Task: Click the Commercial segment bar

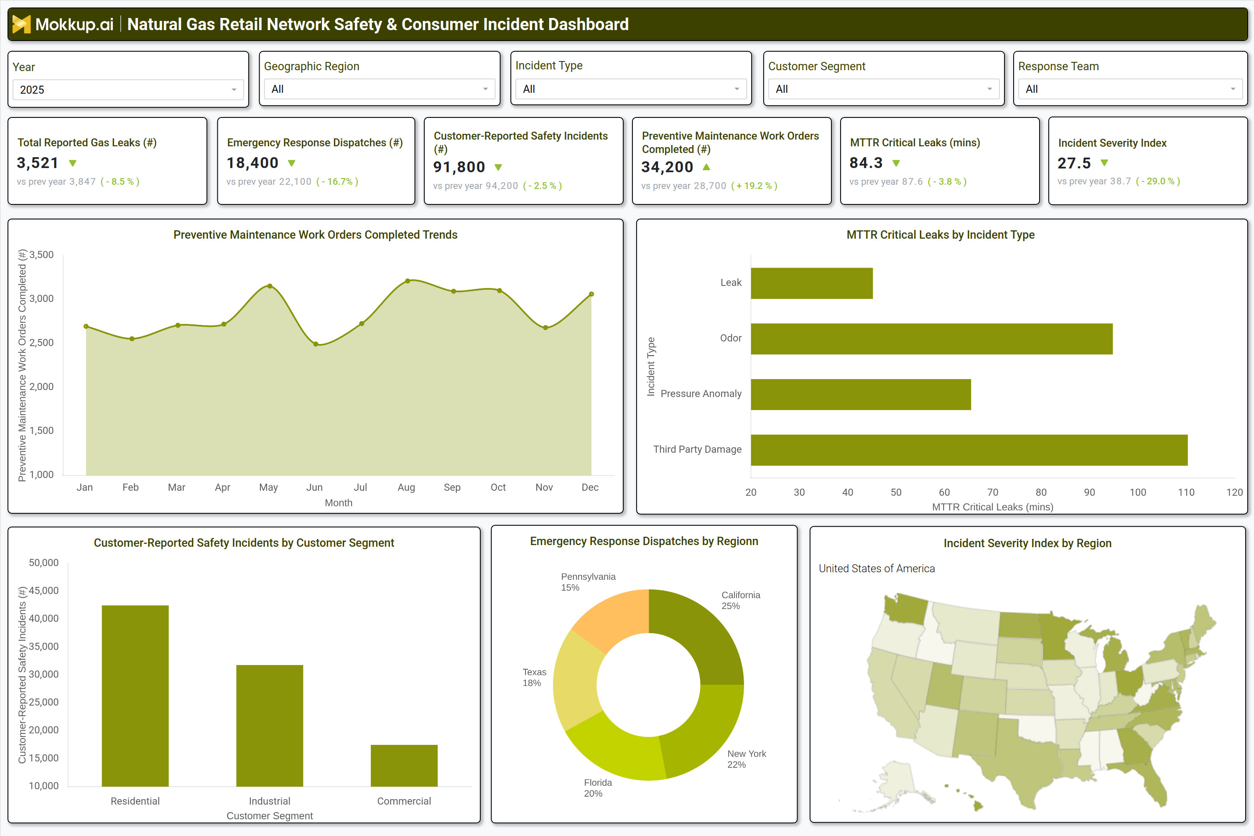Action: pos(404,766)
